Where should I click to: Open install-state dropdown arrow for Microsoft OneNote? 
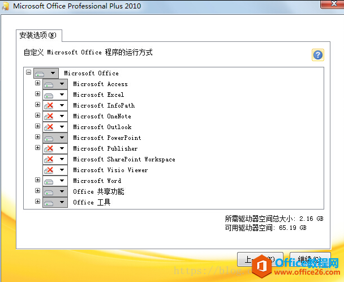click(62, 116)
